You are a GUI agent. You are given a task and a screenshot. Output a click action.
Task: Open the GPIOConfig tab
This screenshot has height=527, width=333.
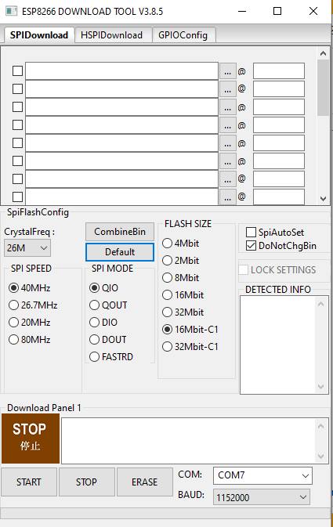coord(183,35)
